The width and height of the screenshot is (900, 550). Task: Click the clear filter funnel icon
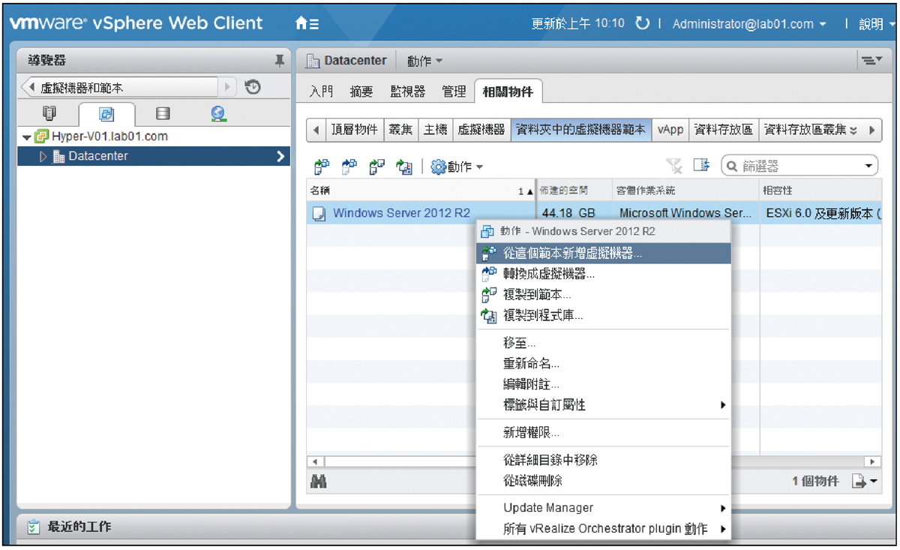pos(674,166)
